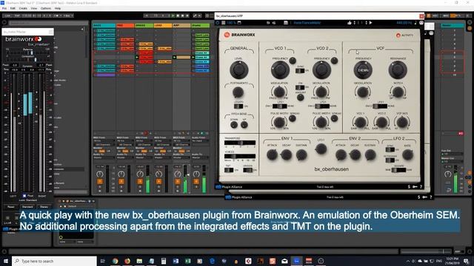Click the key icon in Plugin Alliance bar

(x=415, y=187)
